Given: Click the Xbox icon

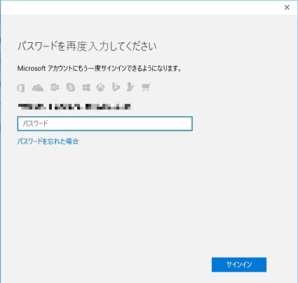Looking at the screenshot, I should coord(100,88).
